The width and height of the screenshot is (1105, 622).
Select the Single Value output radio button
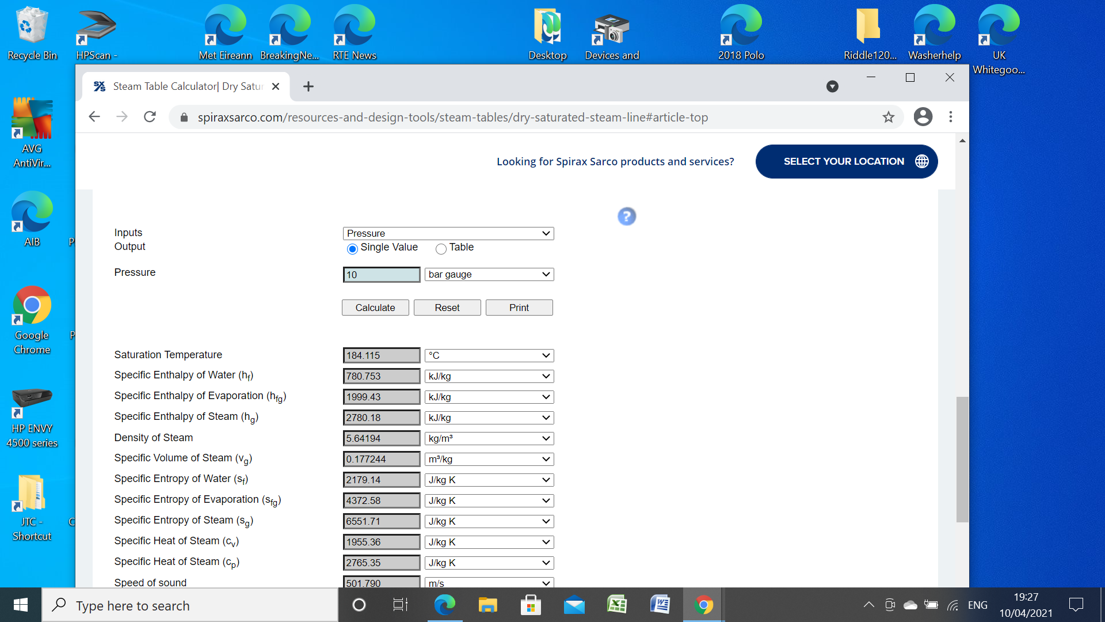point(352,249)
